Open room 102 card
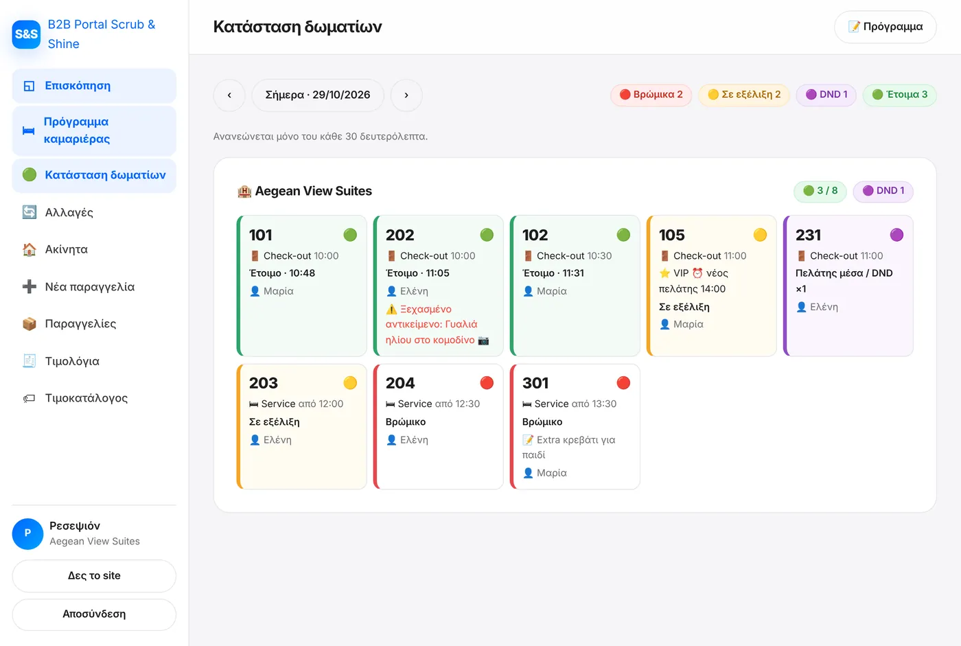Viewport: 961px width, 646px height. (x=575, y=286)
